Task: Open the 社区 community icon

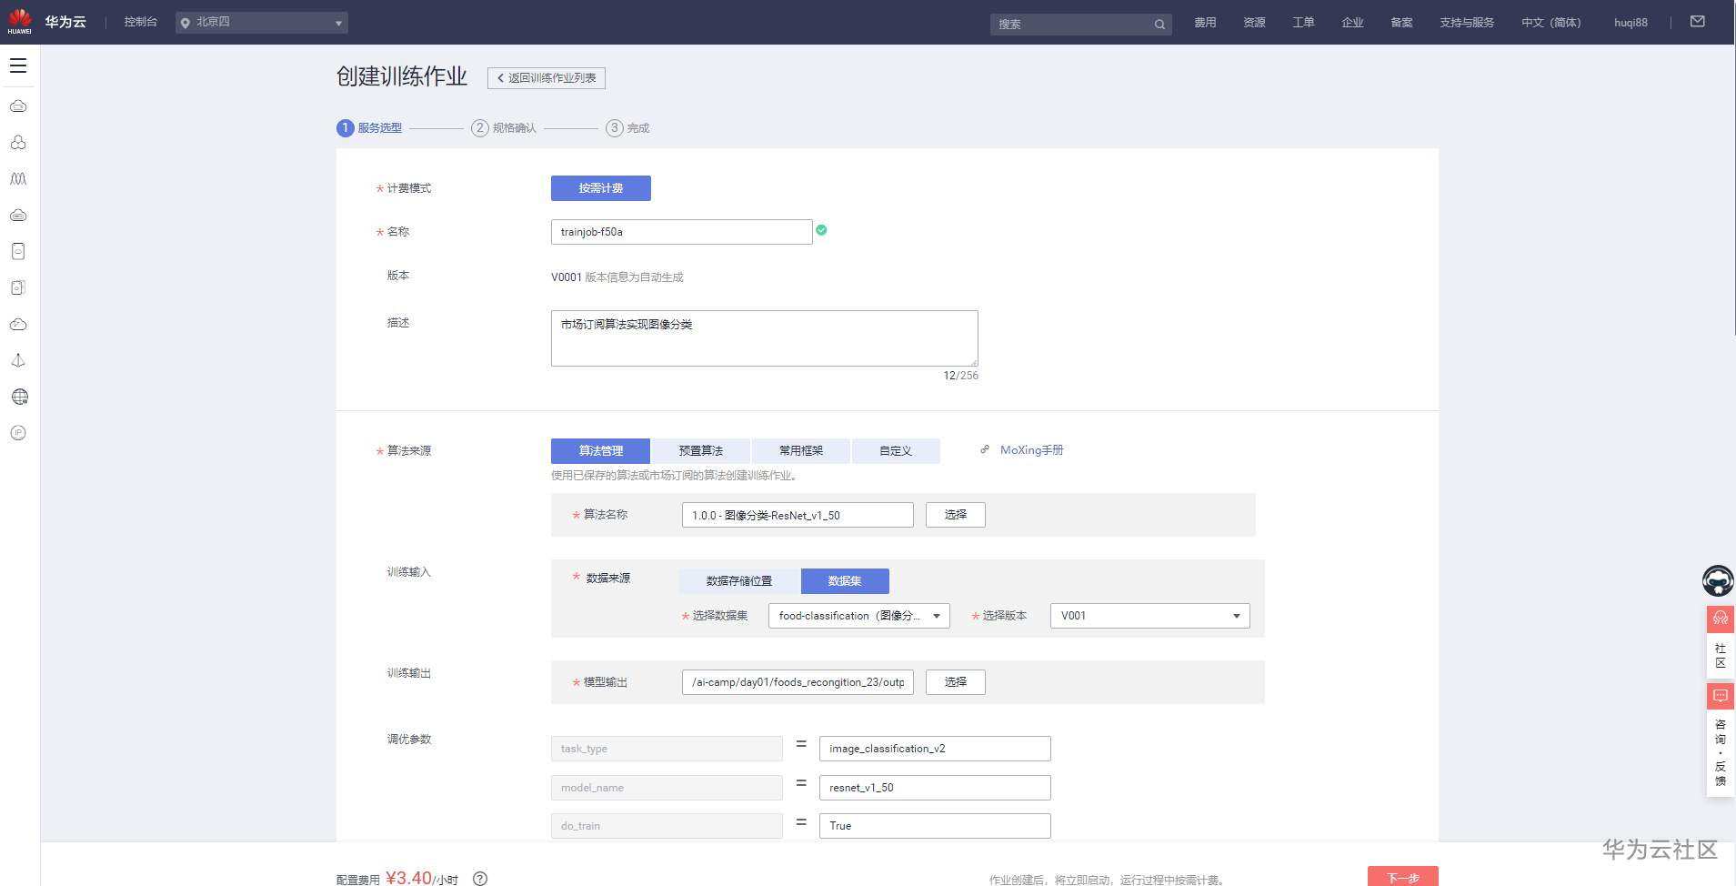Action: (1721, 619)
